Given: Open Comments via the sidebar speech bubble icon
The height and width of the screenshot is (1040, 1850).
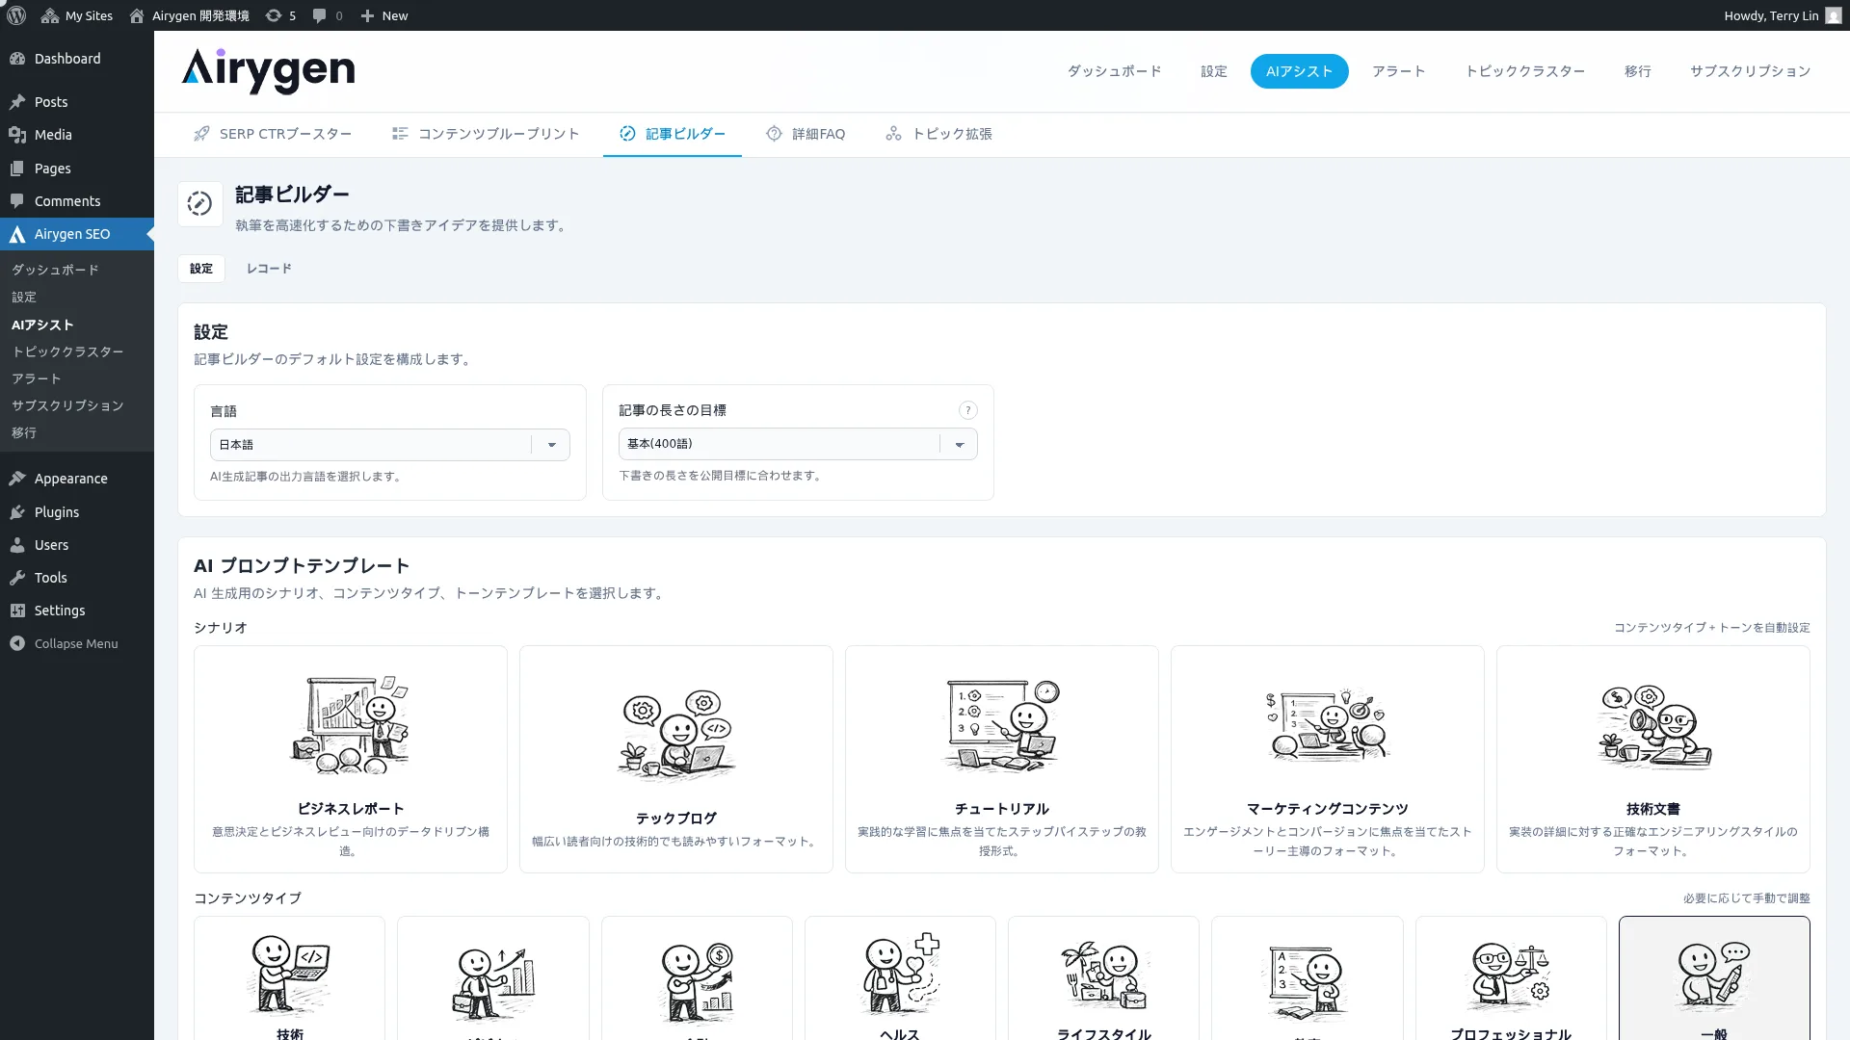Looking at the screenshot, I should (17, 201).
